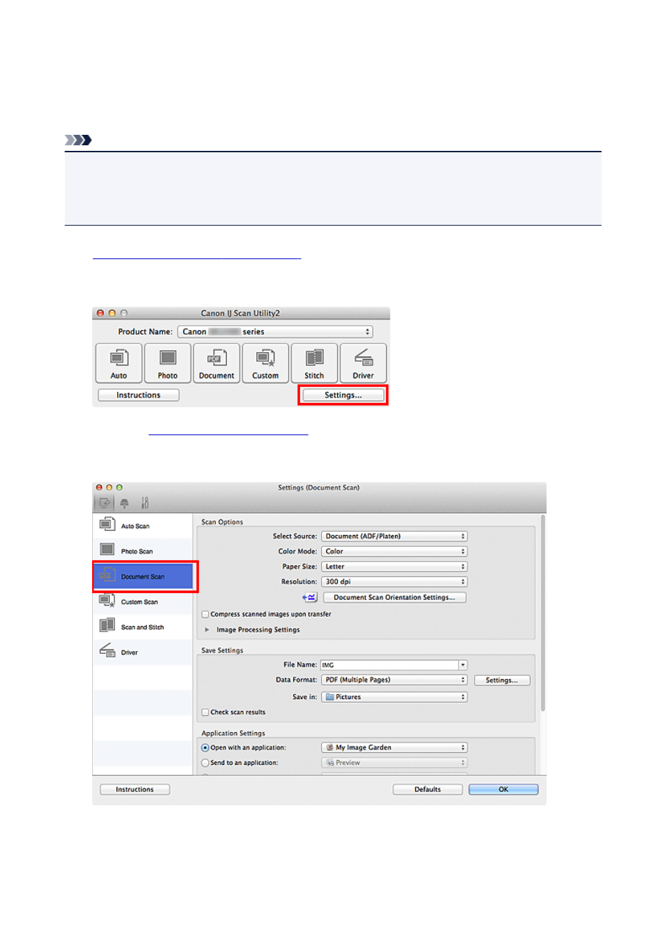
Task: Switch to General Settings tools tab
Action: tap(145, 502)
